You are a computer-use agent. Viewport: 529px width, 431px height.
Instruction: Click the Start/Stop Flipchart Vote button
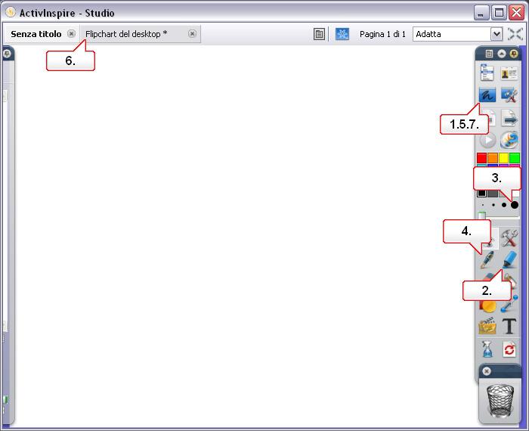pyautogui.click(x=487, y=140)
